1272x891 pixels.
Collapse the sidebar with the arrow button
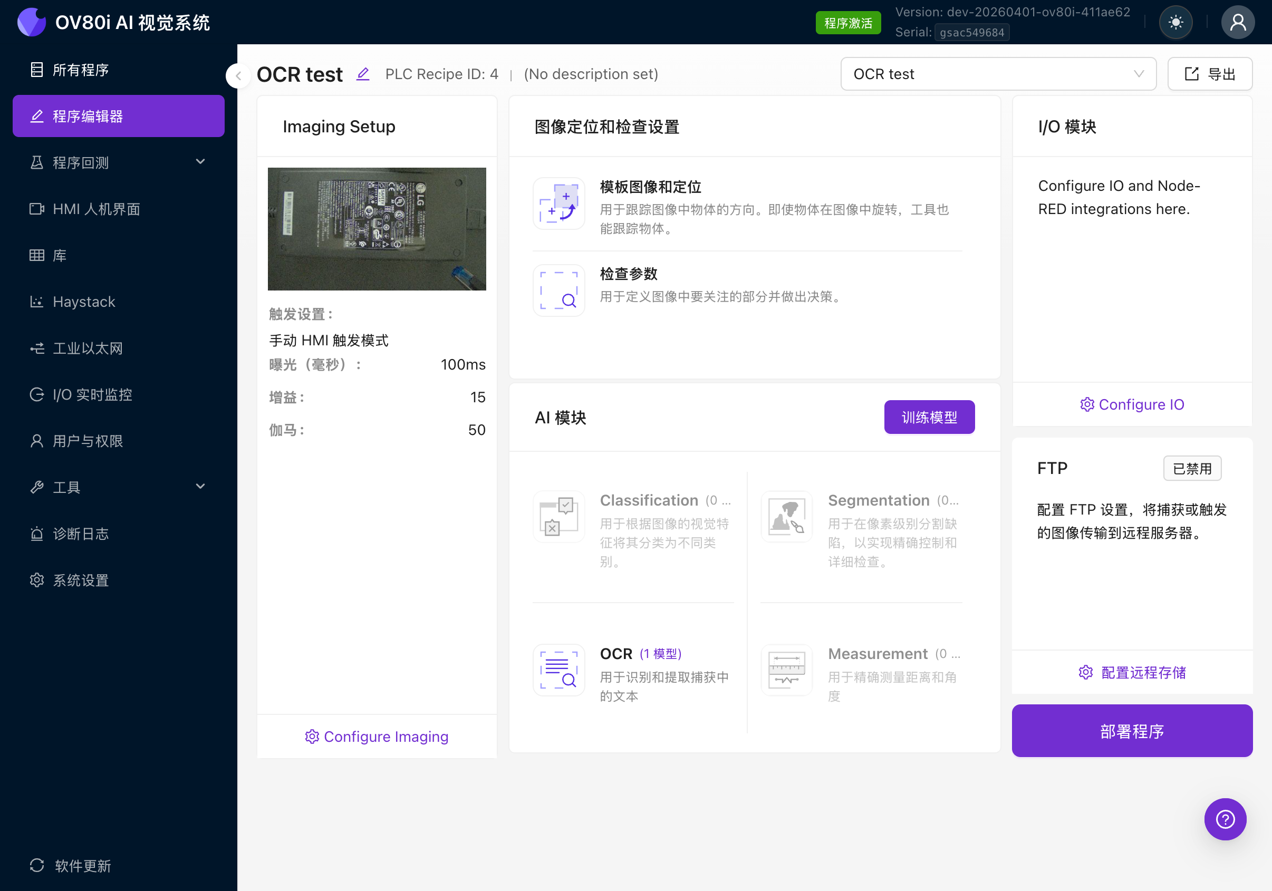(238, 76)
